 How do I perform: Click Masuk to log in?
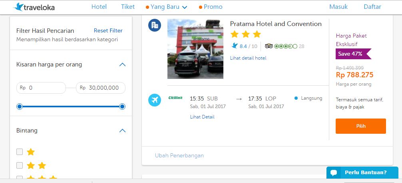coord(338,7)
